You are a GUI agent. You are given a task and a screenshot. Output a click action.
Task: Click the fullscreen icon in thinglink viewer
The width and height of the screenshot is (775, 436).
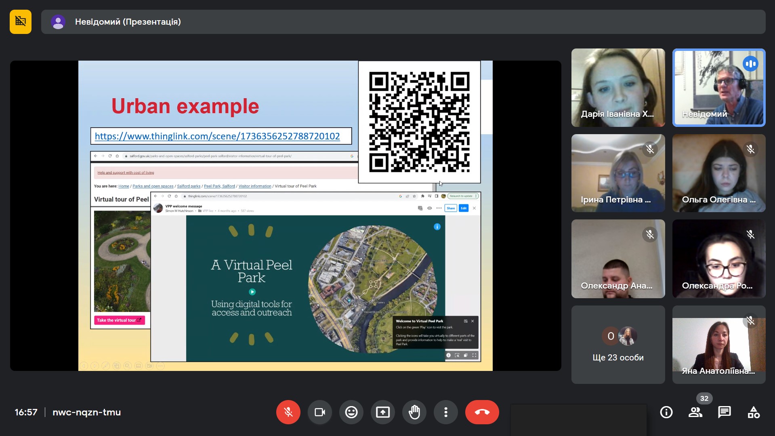(x=474, y=355)
